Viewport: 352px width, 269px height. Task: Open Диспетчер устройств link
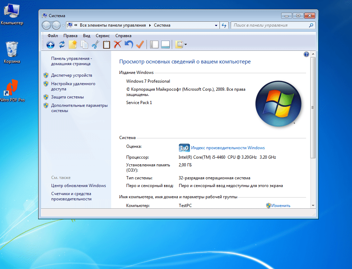pyautogui.click(x=72, y=75)
